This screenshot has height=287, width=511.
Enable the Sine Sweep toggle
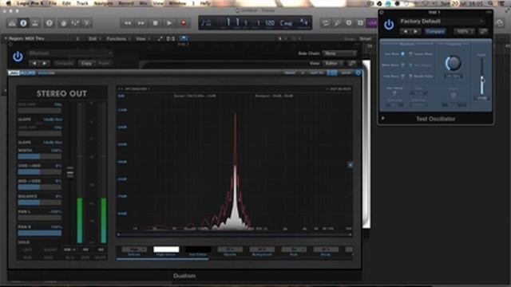(x=394, y=93)
